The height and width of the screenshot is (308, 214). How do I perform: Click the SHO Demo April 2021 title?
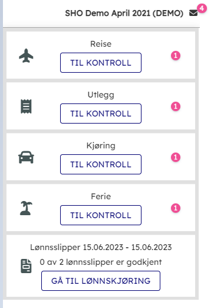click(x=124, y=14)
